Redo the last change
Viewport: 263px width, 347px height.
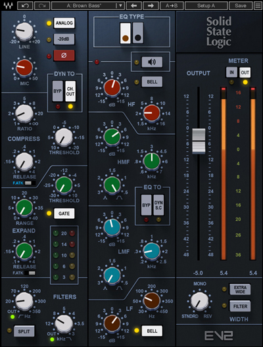(42, 5)
